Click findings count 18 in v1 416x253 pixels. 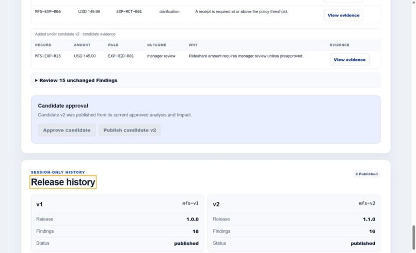196,231
